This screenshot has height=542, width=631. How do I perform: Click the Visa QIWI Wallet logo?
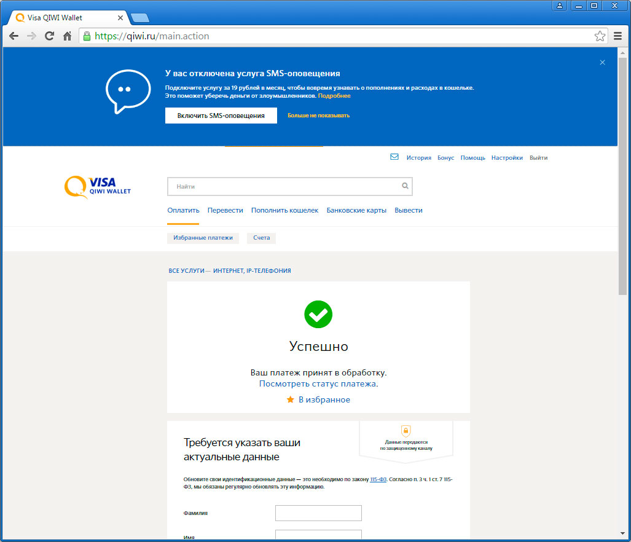tap(98, 187)
